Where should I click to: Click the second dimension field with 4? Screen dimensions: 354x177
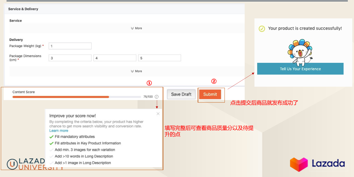coord(115,58)
